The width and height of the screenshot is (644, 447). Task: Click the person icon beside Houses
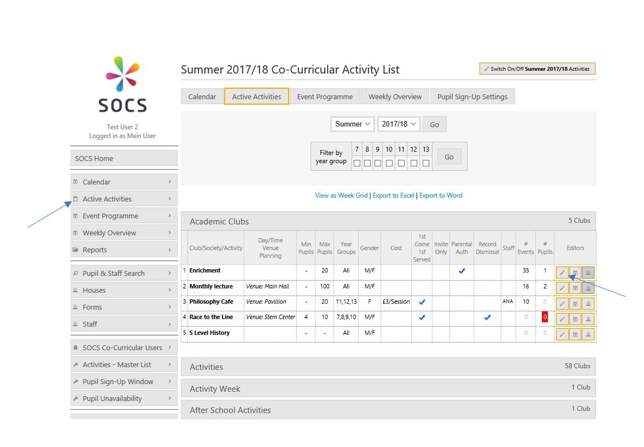pos(75,290)
